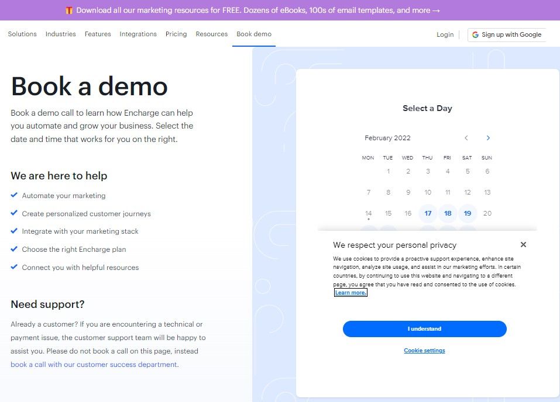Click day 6 on the calendar
This screenshot has width=560, height=402.
tap(487, 171)
